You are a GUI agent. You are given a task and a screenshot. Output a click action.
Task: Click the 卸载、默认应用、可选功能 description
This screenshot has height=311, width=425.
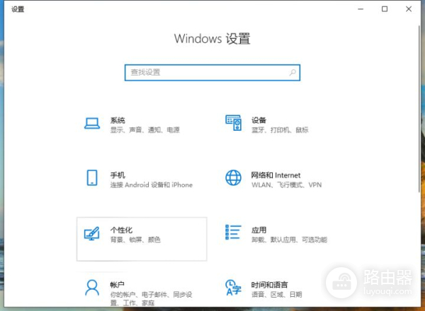tap(289, 240)
